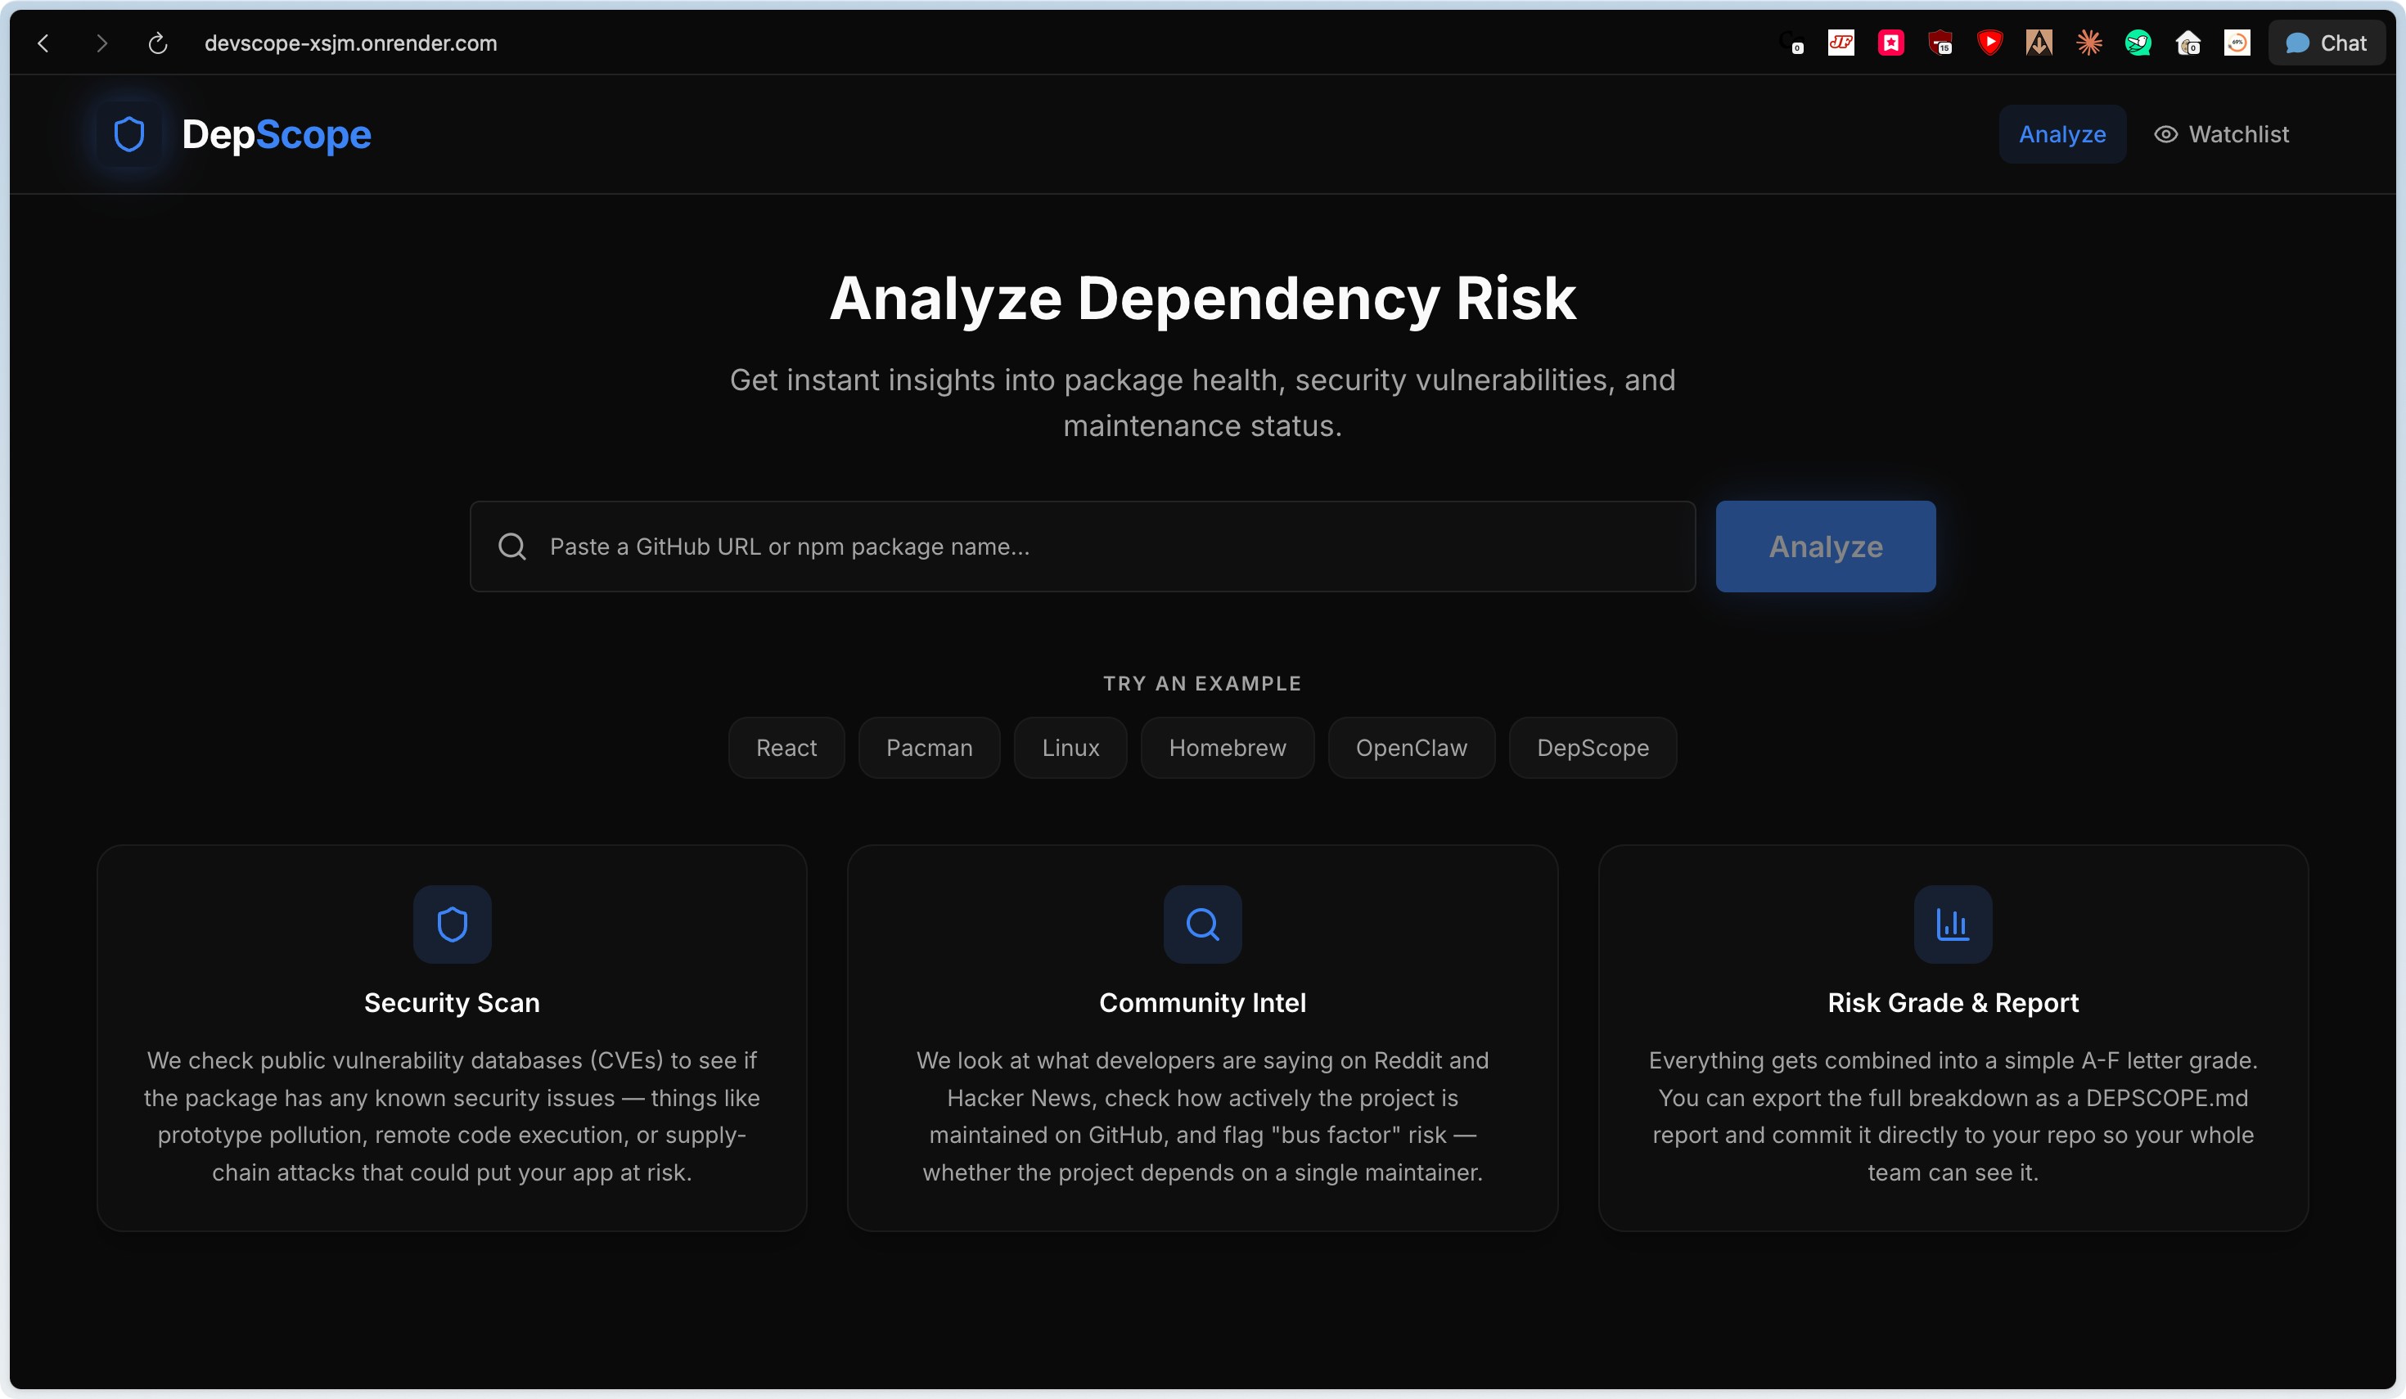Click the Risk Grade bar chart icon
This screenshot has width=2406, height=1399.
click(x=1953, y=924)
